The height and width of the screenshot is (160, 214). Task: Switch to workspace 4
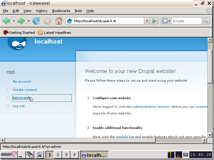tap(74, 155)
